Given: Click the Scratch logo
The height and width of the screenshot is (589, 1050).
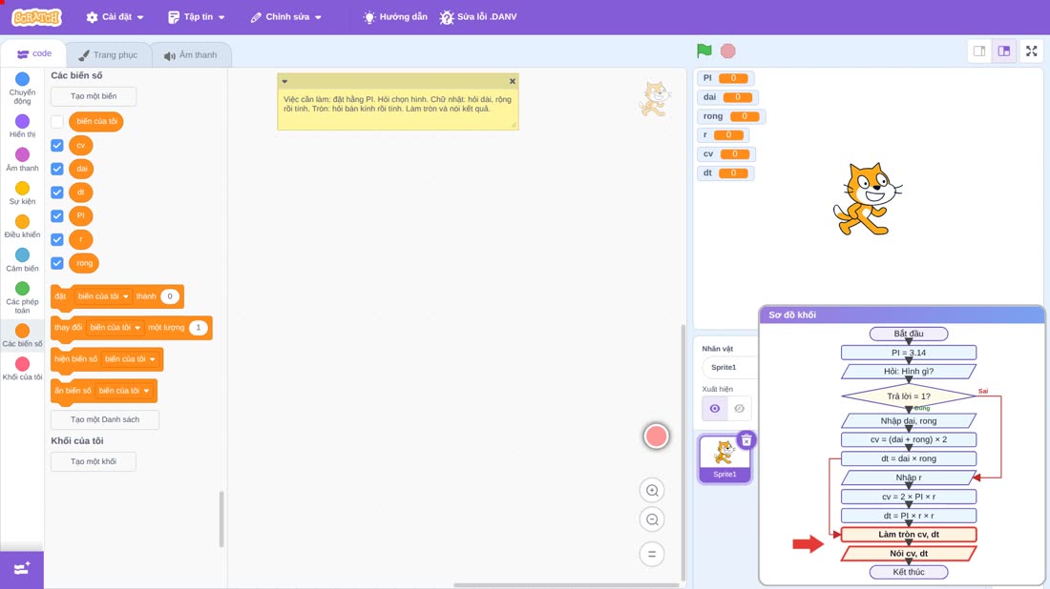Looking at the screenshot, I should [x=37, y=17].
